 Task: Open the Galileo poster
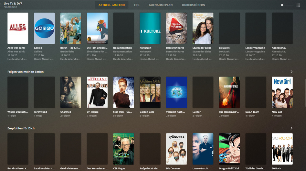[x=44, y=28]
